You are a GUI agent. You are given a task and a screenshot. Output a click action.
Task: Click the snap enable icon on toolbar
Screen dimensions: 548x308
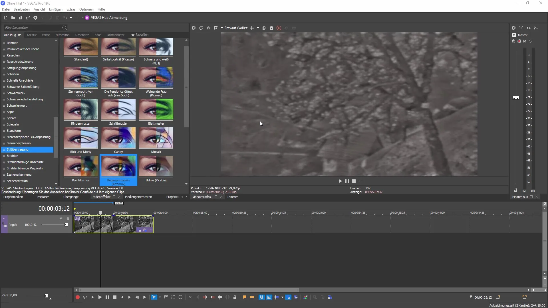[x=261, y=297]
